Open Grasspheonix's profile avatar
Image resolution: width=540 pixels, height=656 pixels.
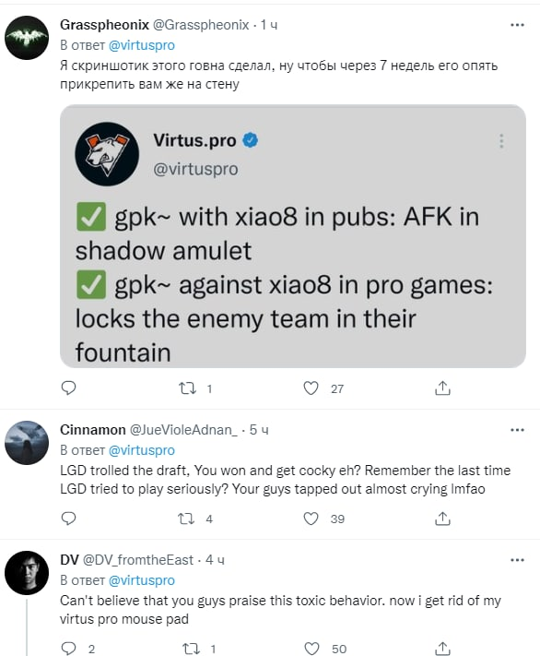pos(27,38)
